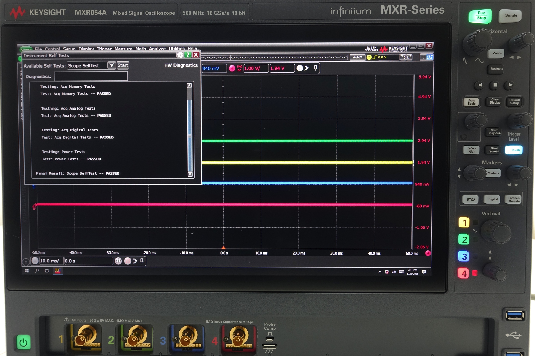The height and width of the screenshot is (356, 535).
Task: Click the plus add-channel icon
Action: 300,68
